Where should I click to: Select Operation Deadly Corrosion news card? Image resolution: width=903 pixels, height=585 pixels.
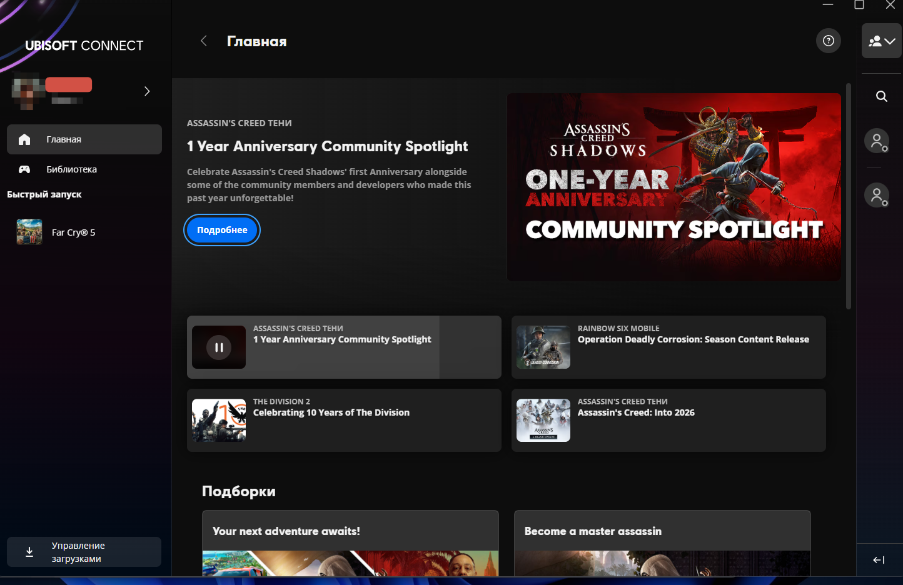[x=668, y=347]
